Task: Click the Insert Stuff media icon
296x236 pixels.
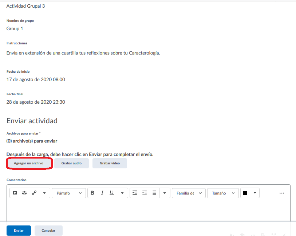Action: [x=15, y=193]
